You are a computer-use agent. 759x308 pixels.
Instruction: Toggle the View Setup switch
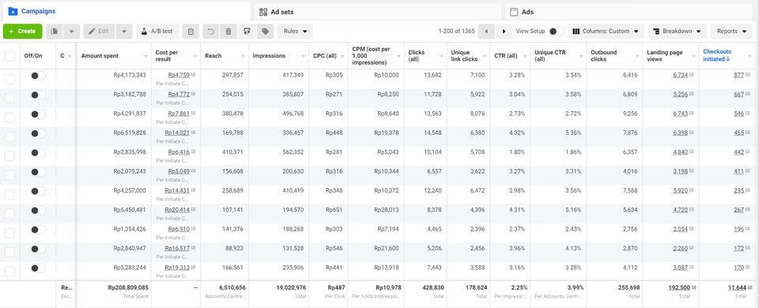(556, 32)
